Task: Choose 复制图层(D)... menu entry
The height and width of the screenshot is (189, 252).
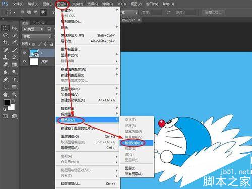Action: click(88, 22)
